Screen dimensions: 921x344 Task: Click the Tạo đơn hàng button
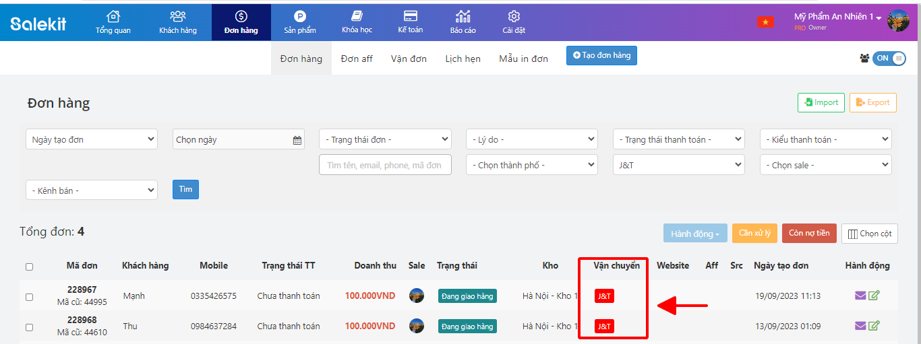(x=601, y=56)
